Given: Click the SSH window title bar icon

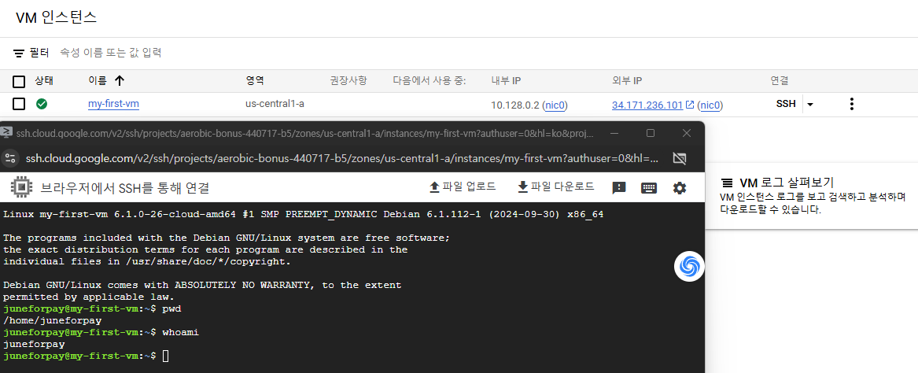Looking at the screenshot, I should point(6,133).
